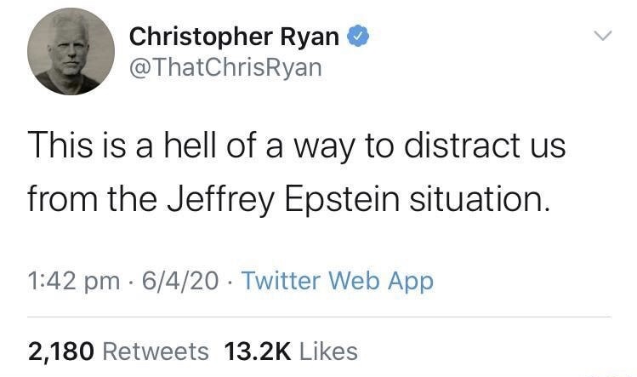Select the 1:42 pm timestamp
637x377 pixels.
click(74, 282)
